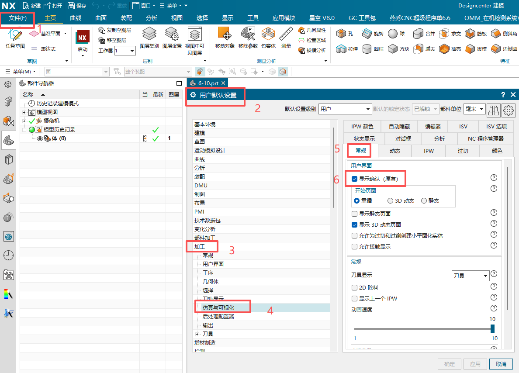This screenshot has height=373, width=519.
Task: Click the 动画速度 slider handle
Action: (492, 328)
